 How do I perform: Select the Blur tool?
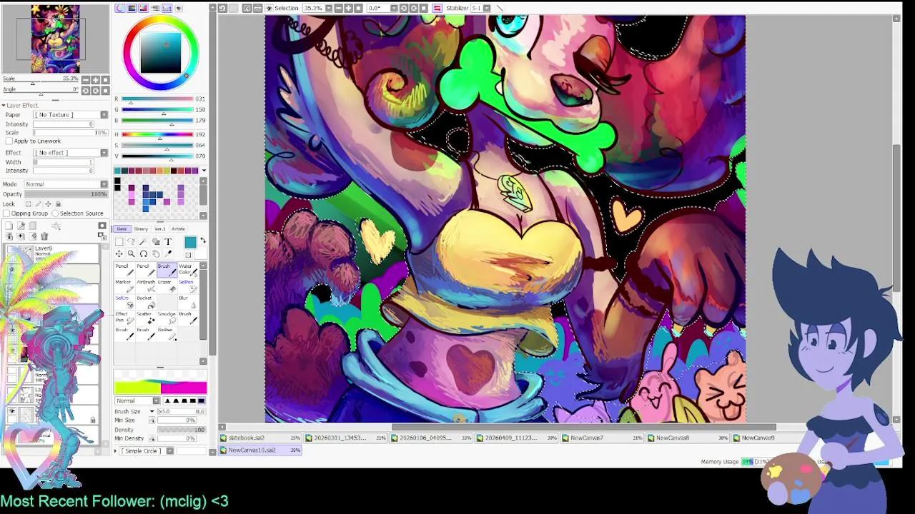(x=189, y=302)
